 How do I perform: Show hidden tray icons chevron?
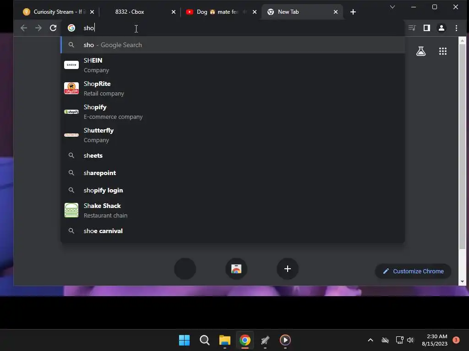tap(370, 340)
